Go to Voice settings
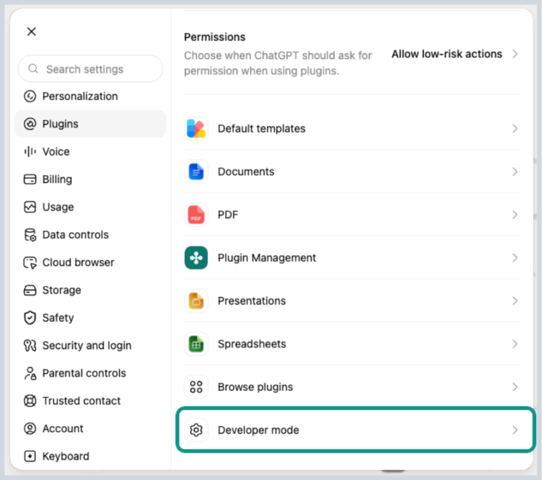 click(x=90, y=151)
